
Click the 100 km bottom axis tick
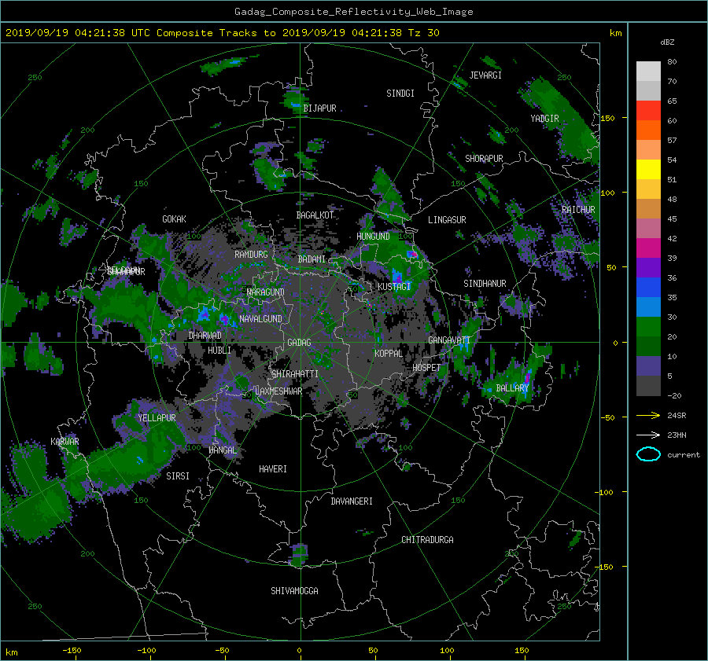pyautogui.click(x=447, y=650)
